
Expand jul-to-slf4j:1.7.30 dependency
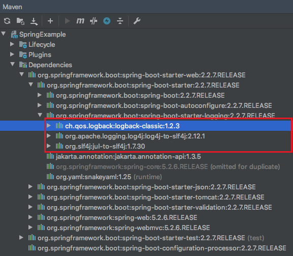click(49, 146)
